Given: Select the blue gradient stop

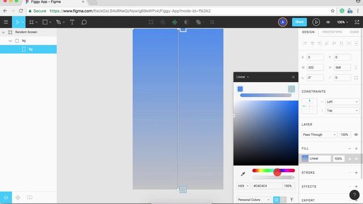Looking at the screenshot, I should [240, 89].
